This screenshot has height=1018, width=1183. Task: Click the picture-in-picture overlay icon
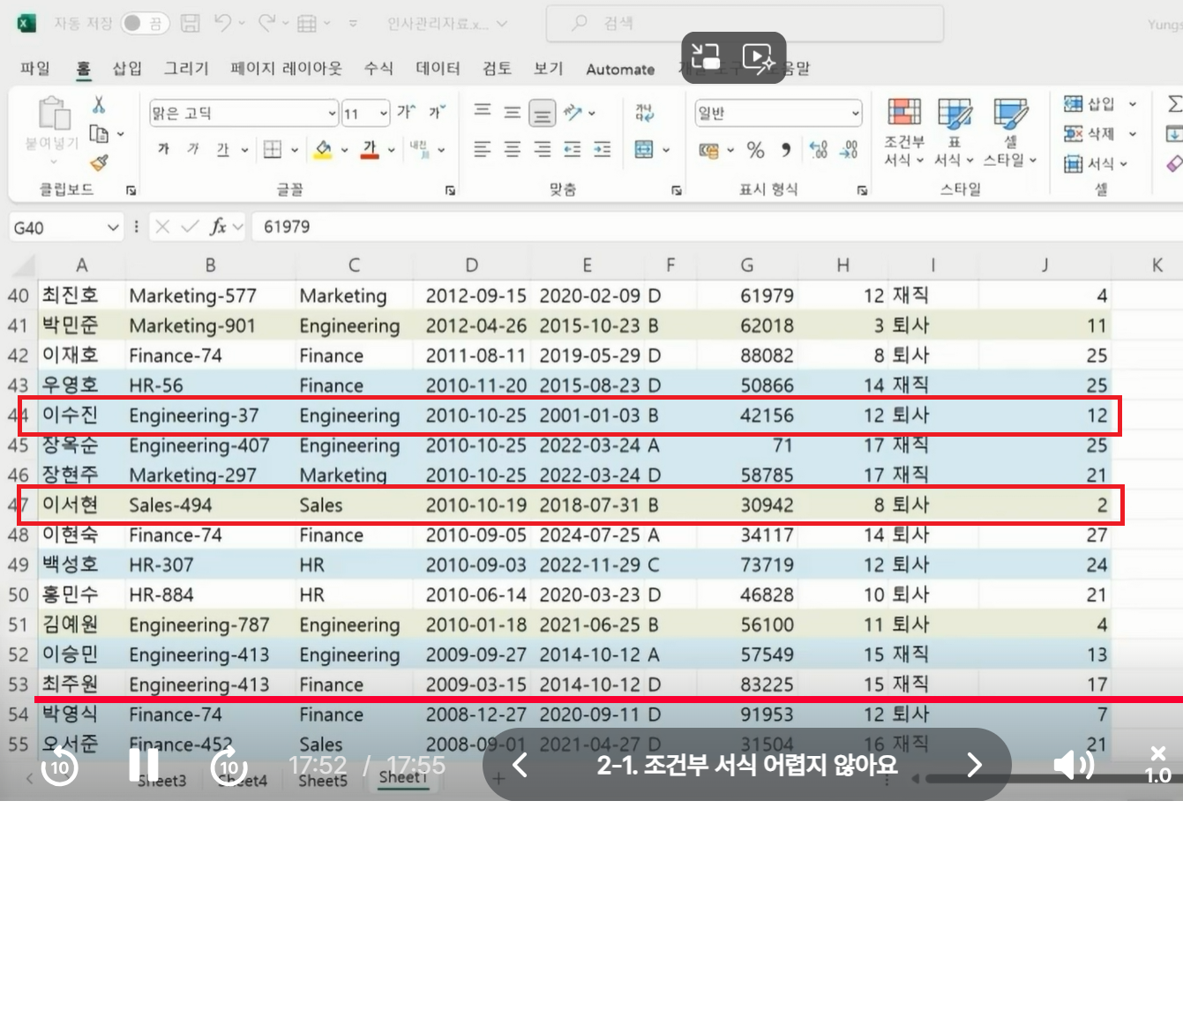pos(707,58)
